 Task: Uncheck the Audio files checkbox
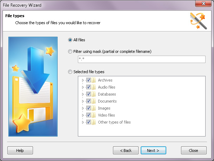(x=88, y=87)
